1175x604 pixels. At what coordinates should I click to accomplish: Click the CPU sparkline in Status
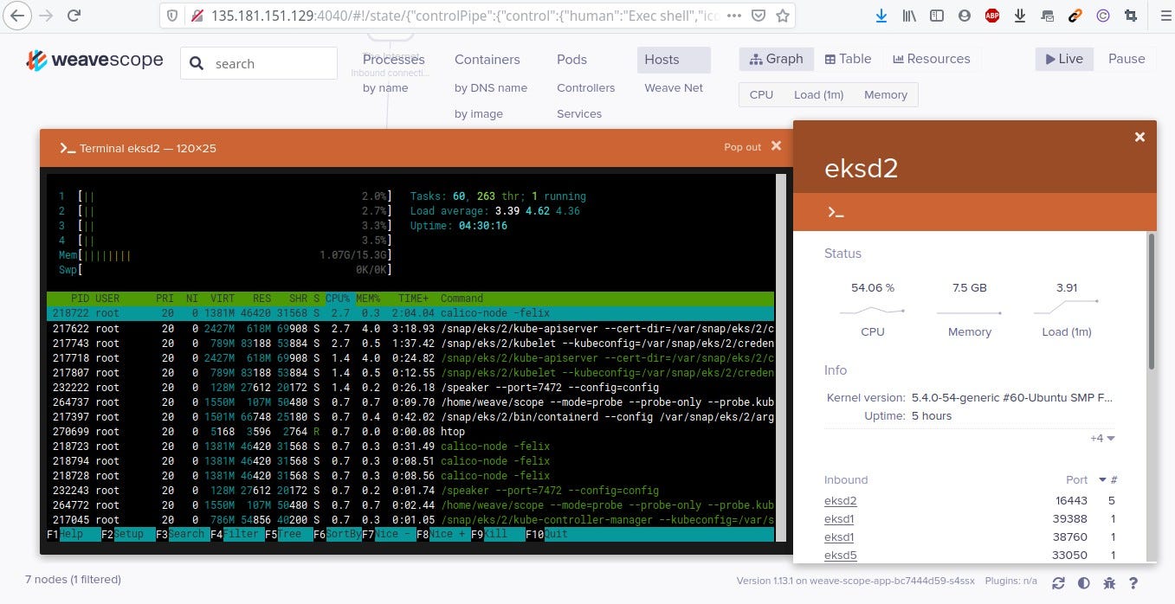point(872,311)
